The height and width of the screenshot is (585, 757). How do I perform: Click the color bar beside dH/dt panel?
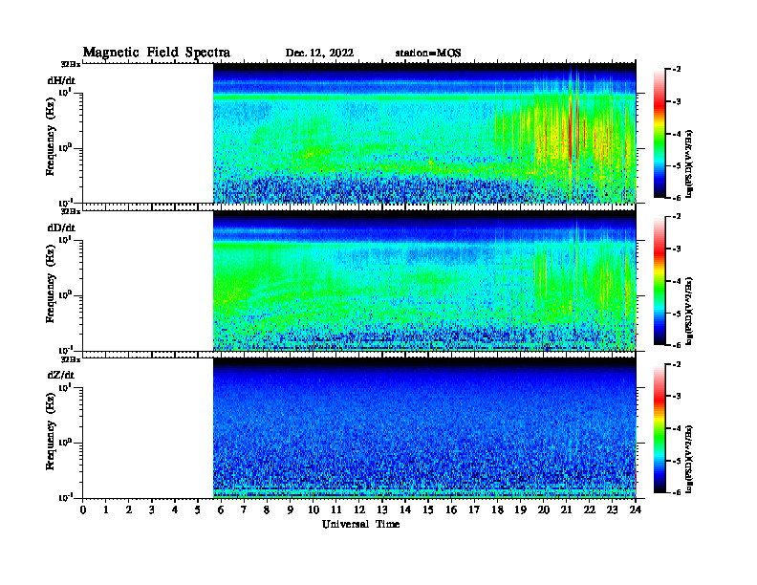coord(660,133)
